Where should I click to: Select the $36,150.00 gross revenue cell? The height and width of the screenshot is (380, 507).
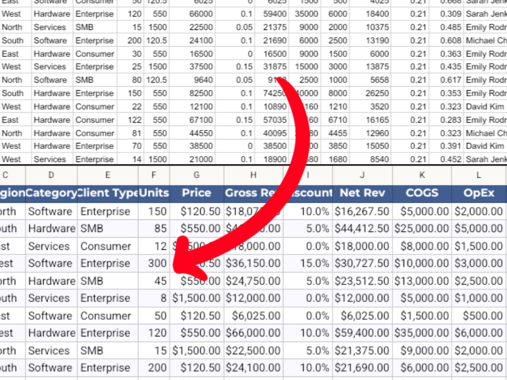(253, 263)
